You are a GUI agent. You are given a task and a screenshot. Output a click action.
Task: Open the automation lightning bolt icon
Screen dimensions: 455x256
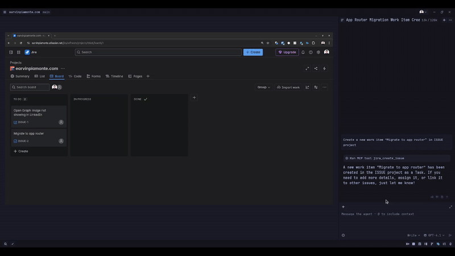tap(324, 68)
